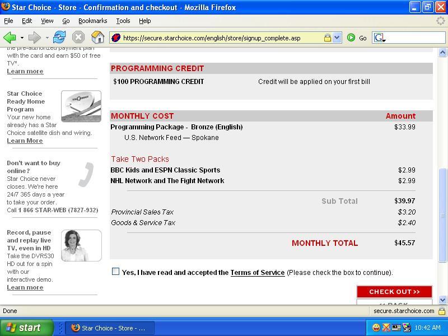Click the Google search engine icon
The height and width of the screenshot is (336, 448).
pyautogui.click(x=379, y=38)
